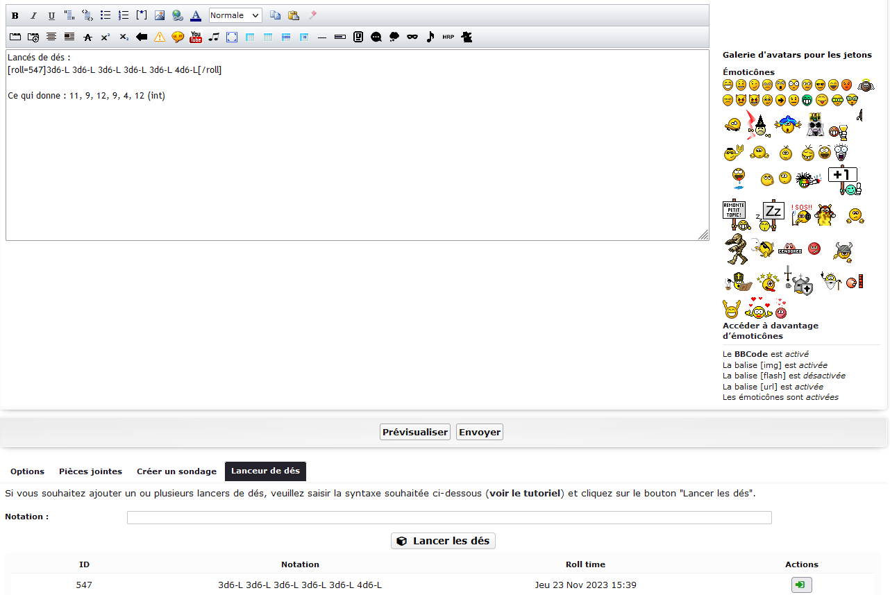
Task: Insert the sleeping Zz sign emoticon
Action: point(770,216)
